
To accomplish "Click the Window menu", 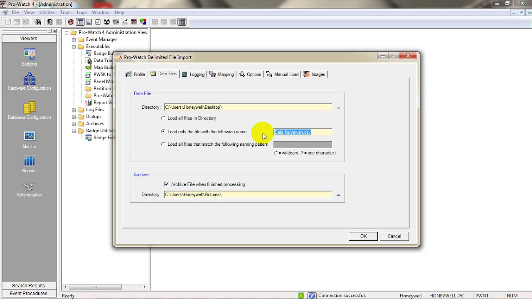I will point(101,12).
